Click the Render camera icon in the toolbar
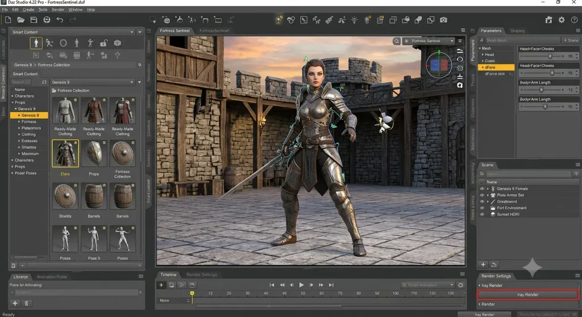Screen dimensions: 582x317 pos(443,20)
